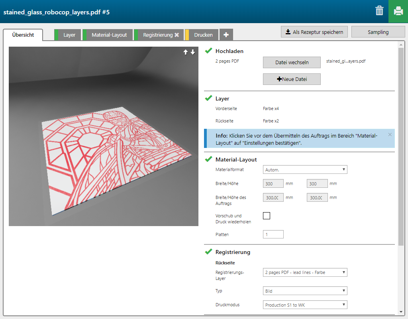
Task: Click the green checkmark next to Registrierung heading
Action: pyautogui.click(x=209, y=252)
